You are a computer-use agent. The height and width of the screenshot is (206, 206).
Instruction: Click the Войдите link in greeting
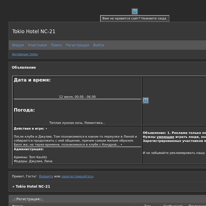46,176
